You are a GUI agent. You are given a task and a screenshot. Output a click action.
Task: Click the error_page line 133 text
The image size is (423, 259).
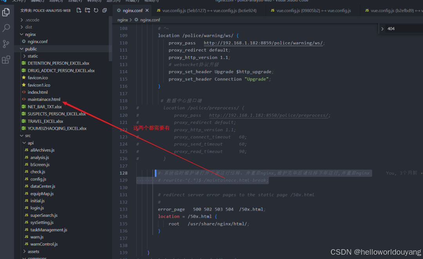212,209
